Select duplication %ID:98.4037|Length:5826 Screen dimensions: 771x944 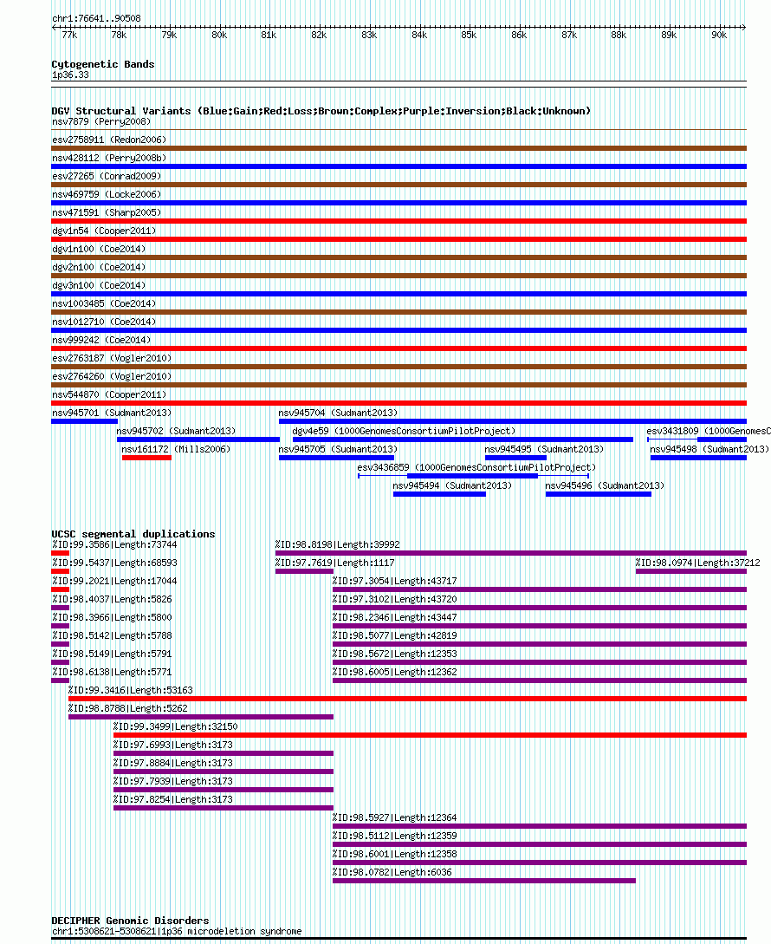tap(112, 600)
